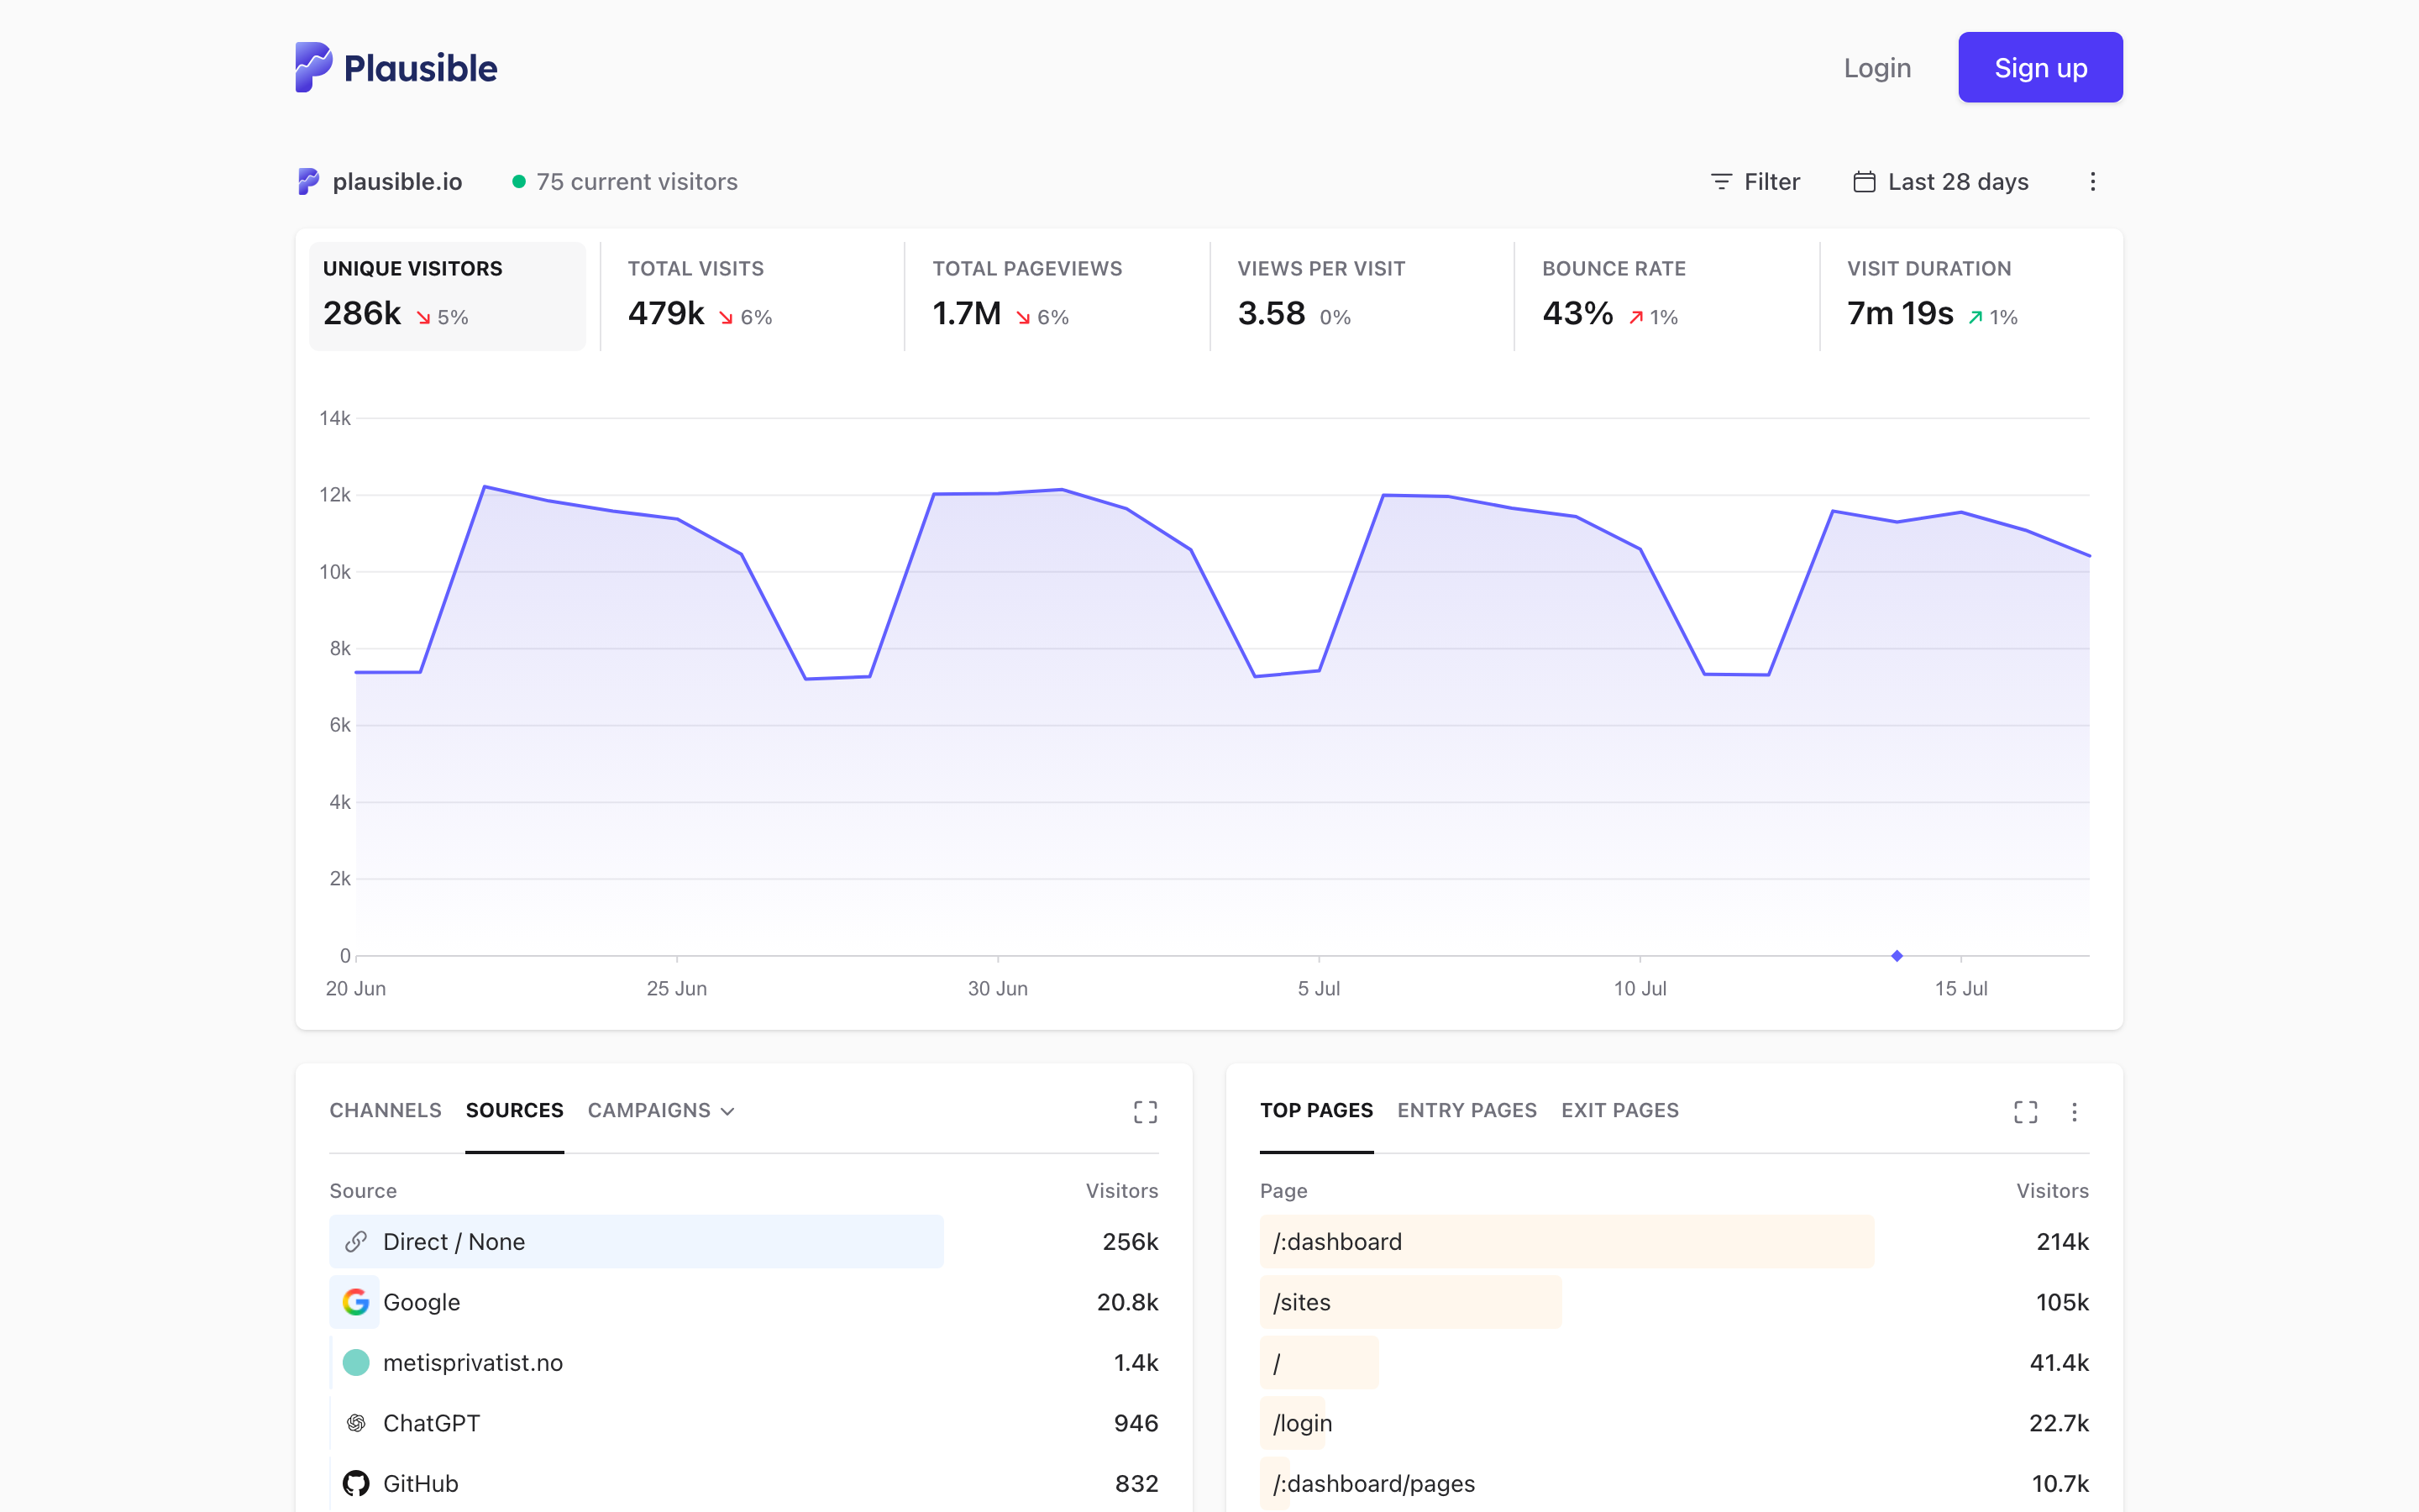Click the 20.8k visitors value for Google

(1126, 1301)
